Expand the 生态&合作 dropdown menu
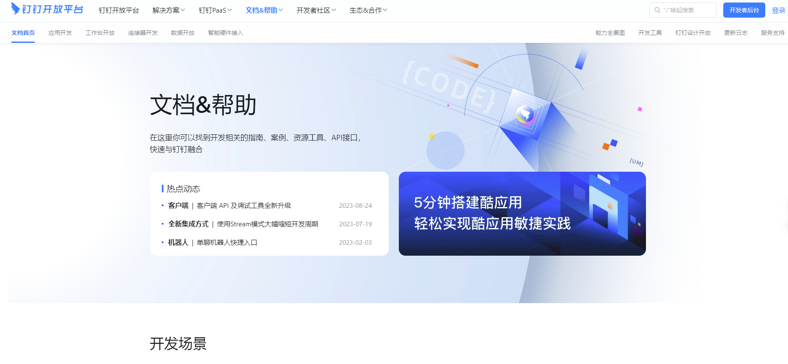This screenshot has height=364, width=788. coord(369,10)
